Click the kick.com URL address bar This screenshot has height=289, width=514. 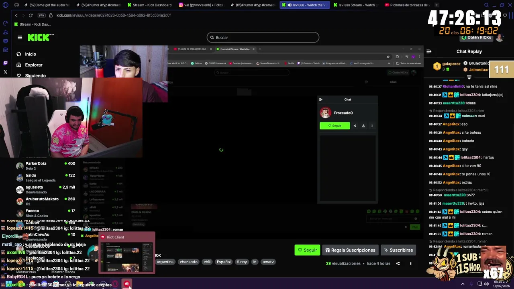114,15
